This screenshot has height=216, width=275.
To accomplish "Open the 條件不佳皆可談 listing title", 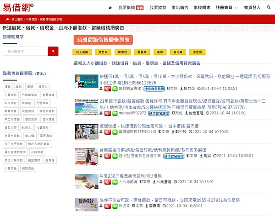I will 170,200.
